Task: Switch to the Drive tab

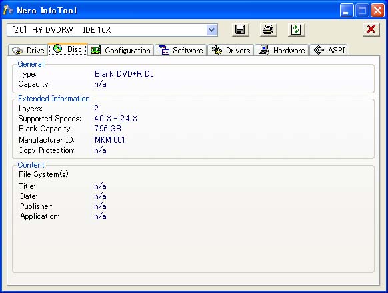Action: coord(28,50)
